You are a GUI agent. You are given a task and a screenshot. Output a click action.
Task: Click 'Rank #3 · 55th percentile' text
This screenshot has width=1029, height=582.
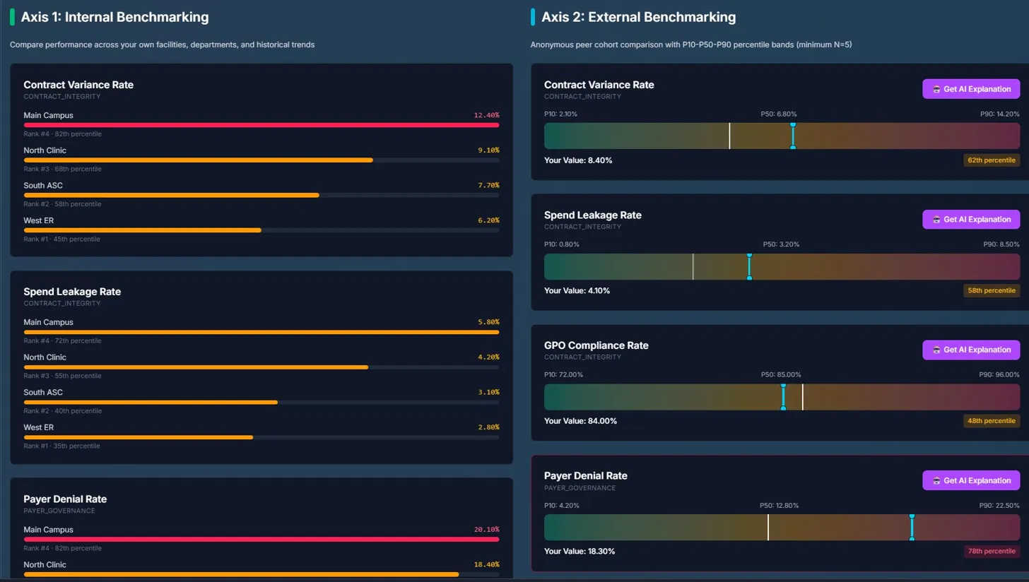62,376
